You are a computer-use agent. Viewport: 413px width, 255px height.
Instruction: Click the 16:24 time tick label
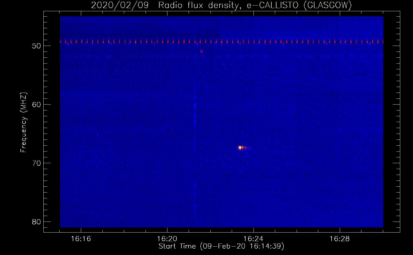point(253,239)
